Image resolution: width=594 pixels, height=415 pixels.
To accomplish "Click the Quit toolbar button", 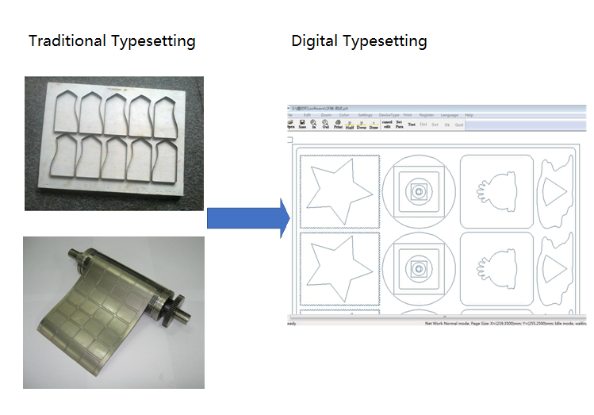I will pos(458,124).
